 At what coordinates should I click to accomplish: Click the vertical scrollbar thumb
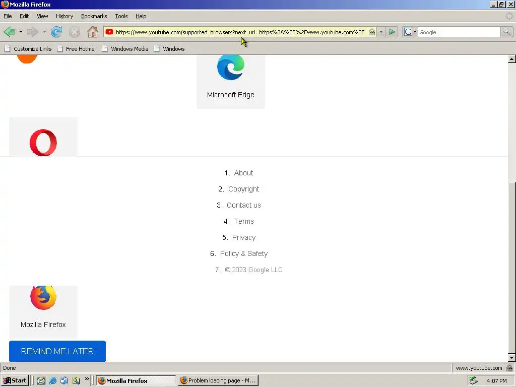point(512,268)
